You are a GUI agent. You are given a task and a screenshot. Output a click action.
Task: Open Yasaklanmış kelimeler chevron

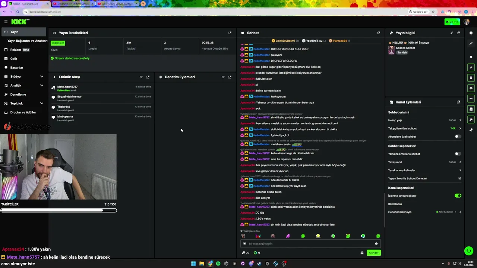click(460, 170)
